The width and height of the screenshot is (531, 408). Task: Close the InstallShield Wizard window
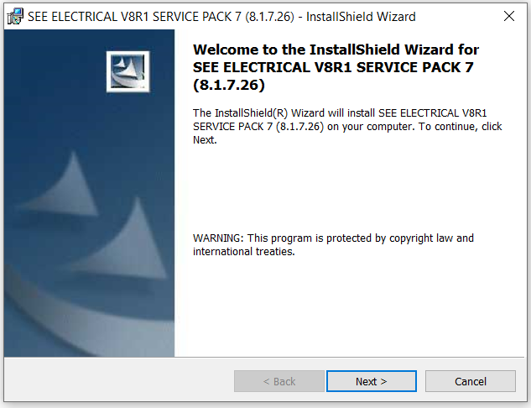coord(509,16)
